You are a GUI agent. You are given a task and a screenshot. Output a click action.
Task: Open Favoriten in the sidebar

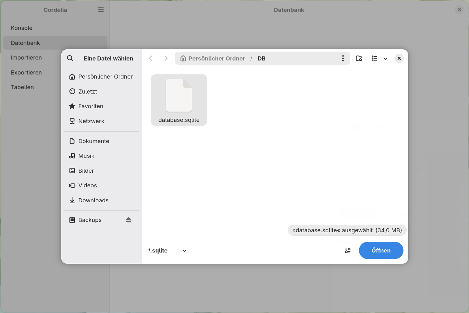coord(101,106)
